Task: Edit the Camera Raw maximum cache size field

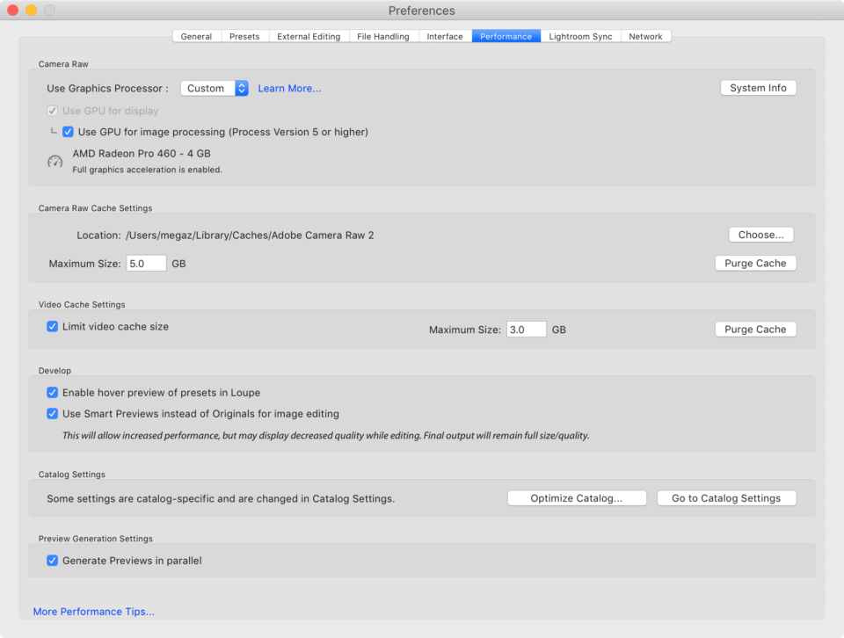Action: [146, 263]
